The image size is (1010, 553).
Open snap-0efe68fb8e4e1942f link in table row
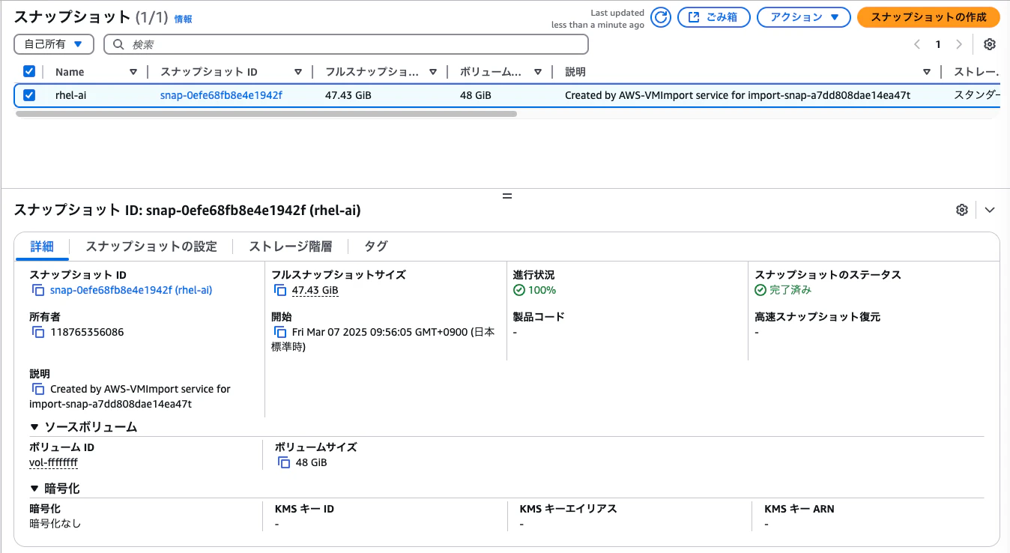point(221,95)
